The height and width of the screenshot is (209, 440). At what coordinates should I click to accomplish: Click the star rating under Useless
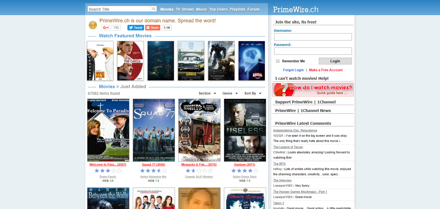click(245, 171)
